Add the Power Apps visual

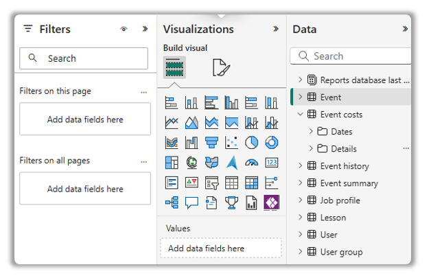pyautogui.click(x=271, y=202)
